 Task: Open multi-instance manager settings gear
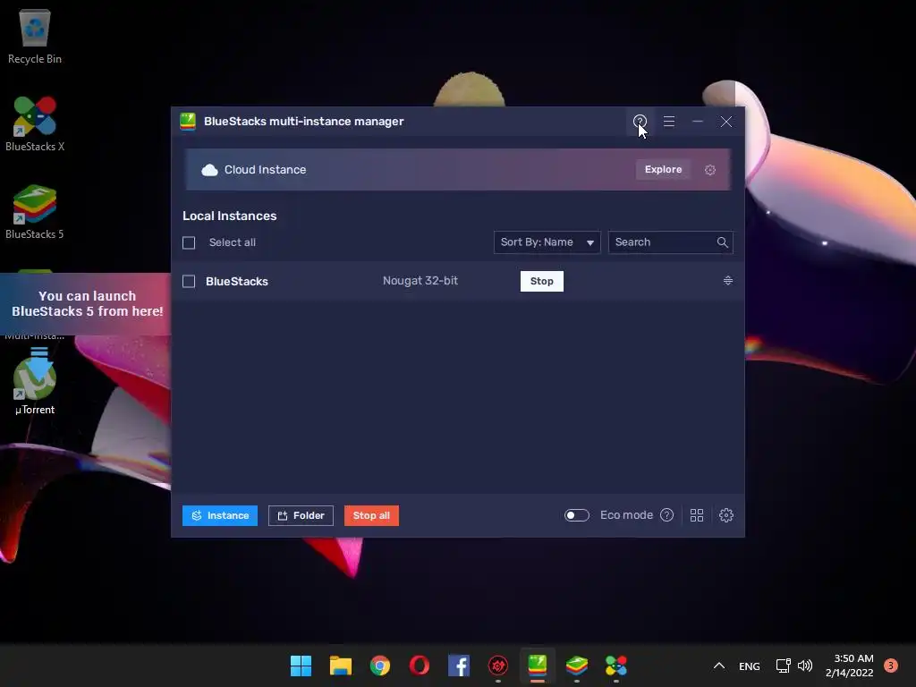[726, 515]
